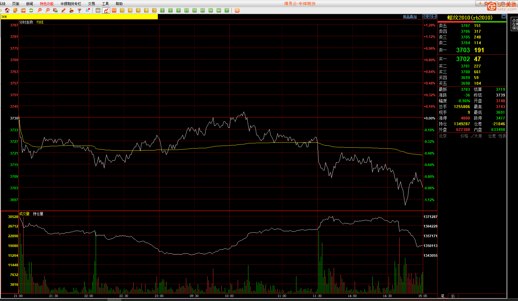
Task: Click the yellow 36% progress bar
Action: click(x=79, y=17)
